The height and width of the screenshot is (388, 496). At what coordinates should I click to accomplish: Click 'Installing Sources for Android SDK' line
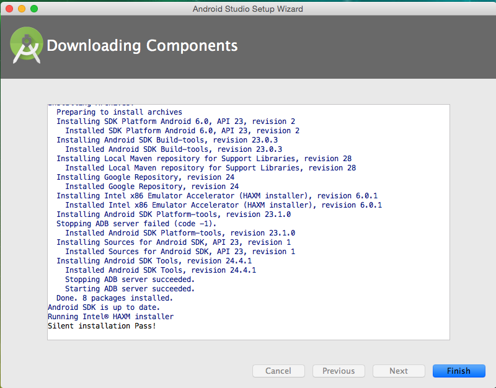tap(174, 242)
